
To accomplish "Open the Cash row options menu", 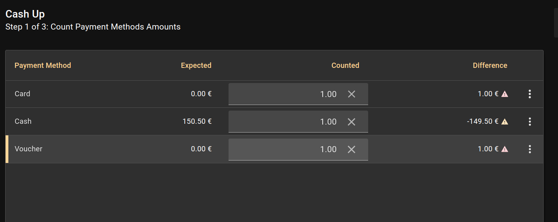I will click(530, 122).
